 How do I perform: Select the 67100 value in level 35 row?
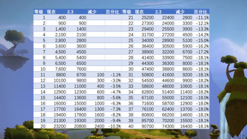click(x=148, y=98)
